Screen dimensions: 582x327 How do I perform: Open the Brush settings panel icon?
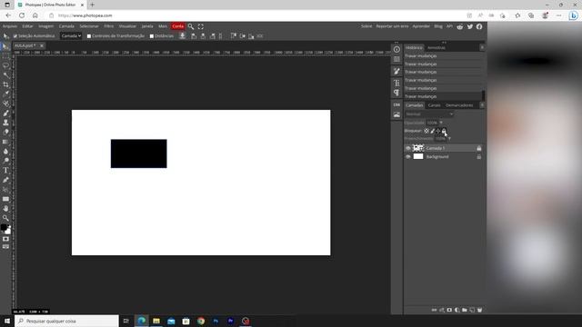396,71
